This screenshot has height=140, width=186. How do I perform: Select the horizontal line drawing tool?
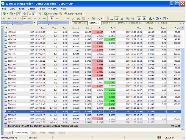(68, 19)
